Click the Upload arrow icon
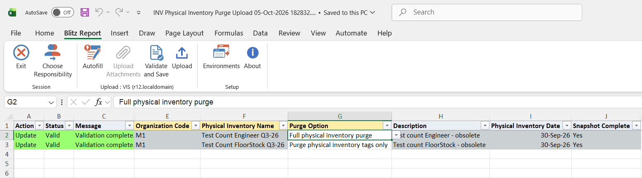The height and width of the screenshot is (178, 642). tap(182, 53)
